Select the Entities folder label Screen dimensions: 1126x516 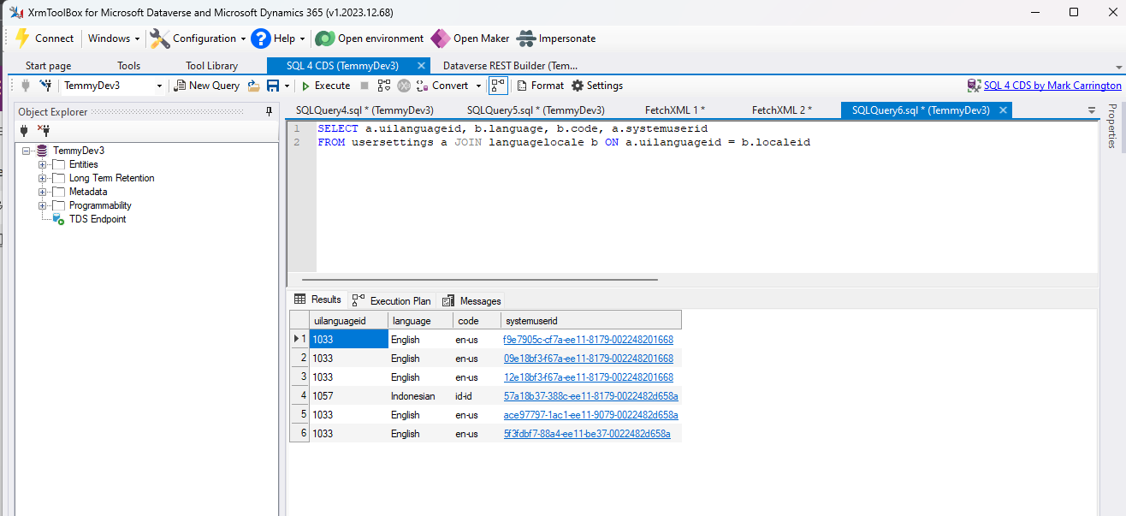(x=84, y=164)
